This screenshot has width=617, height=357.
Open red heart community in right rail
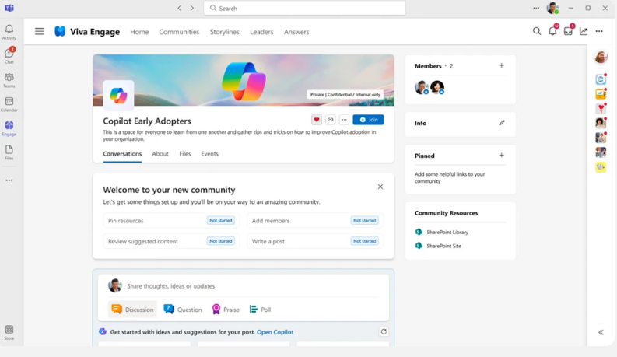point(601,108)
